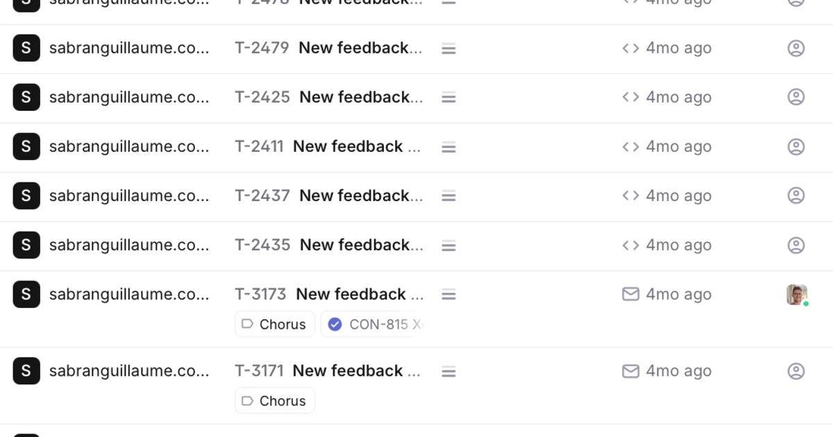Open thread T-2437 New feedback title
This screenshot has width=833, height=437.
point(360,196)
